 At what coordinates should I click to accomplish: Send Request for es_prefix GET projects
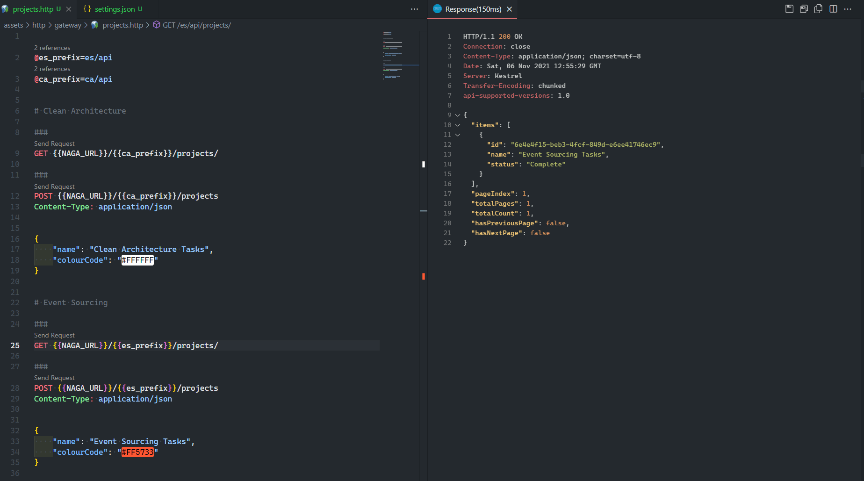pyautogui.click(x=54, y=336)
